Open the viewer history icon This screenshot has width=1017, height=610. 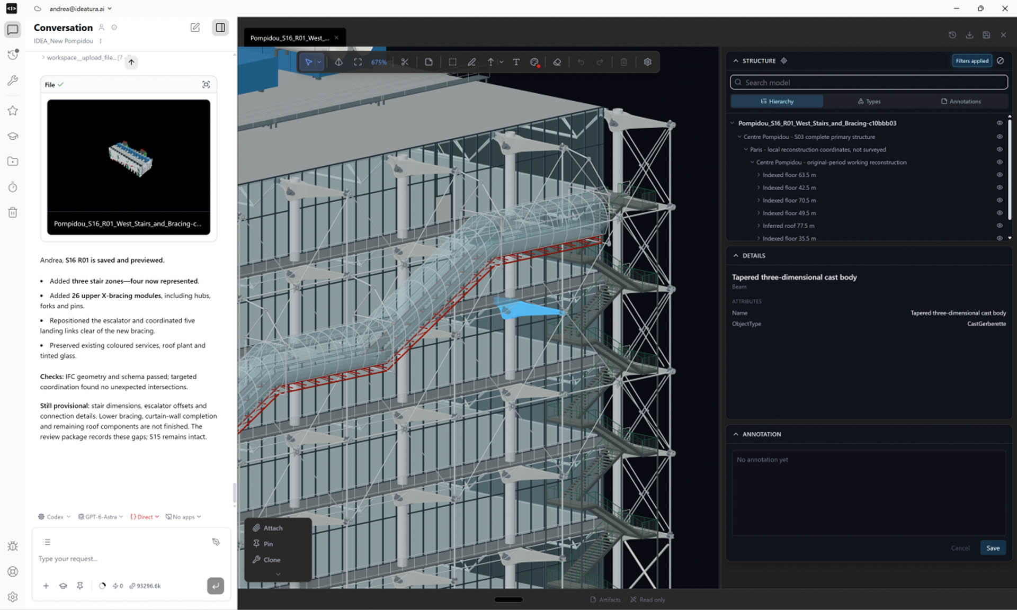coord(952,35)
